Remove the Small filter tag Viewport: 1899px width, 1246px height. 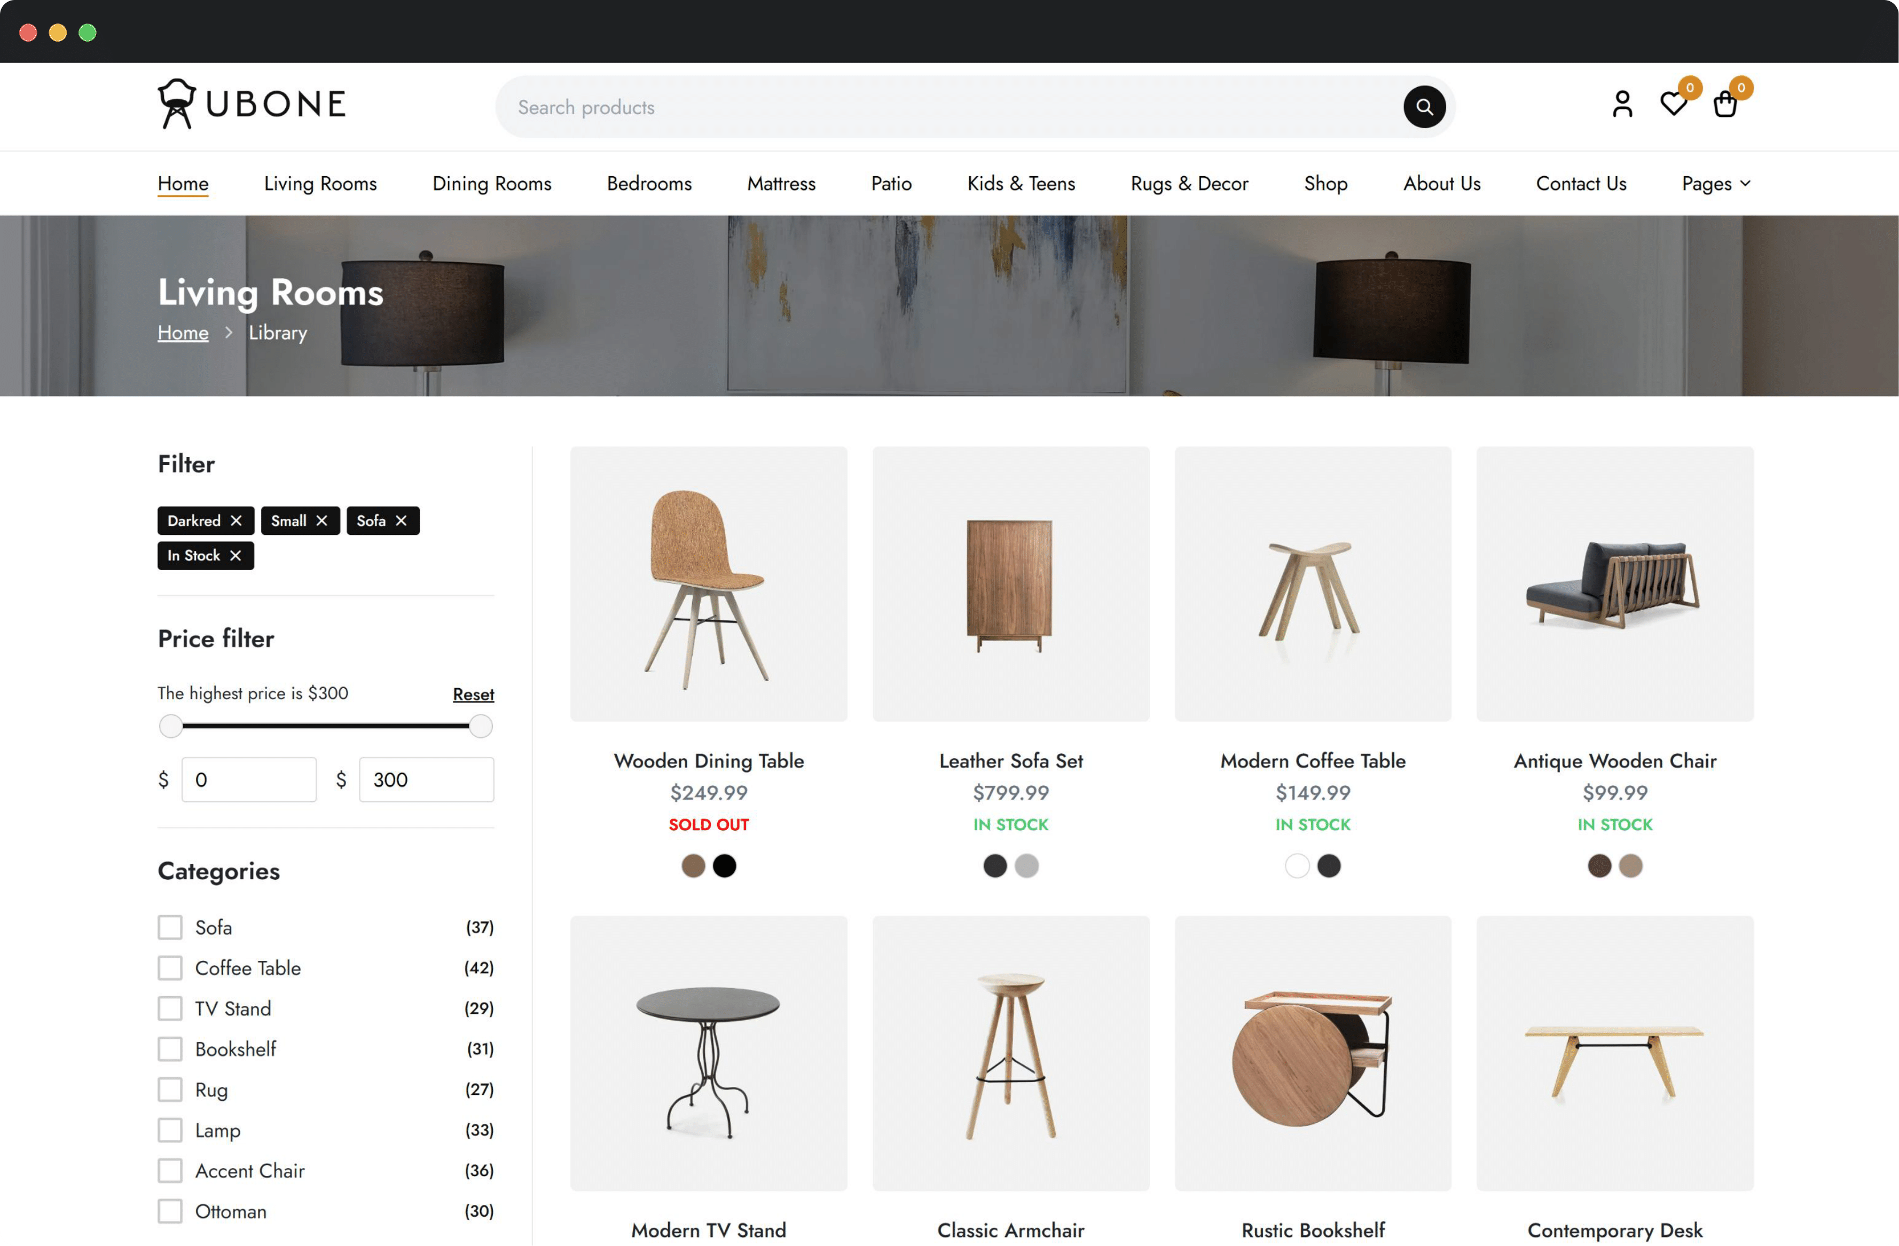tap(321, 521)
